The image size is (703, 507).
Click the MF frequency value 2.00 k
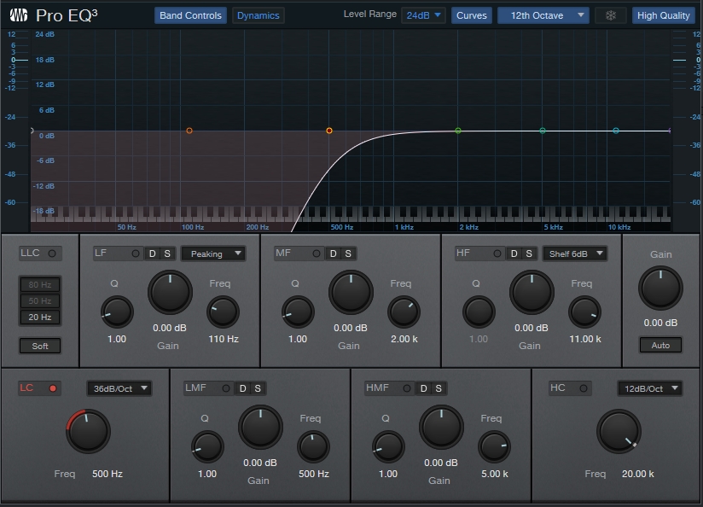tap(404, 339)
